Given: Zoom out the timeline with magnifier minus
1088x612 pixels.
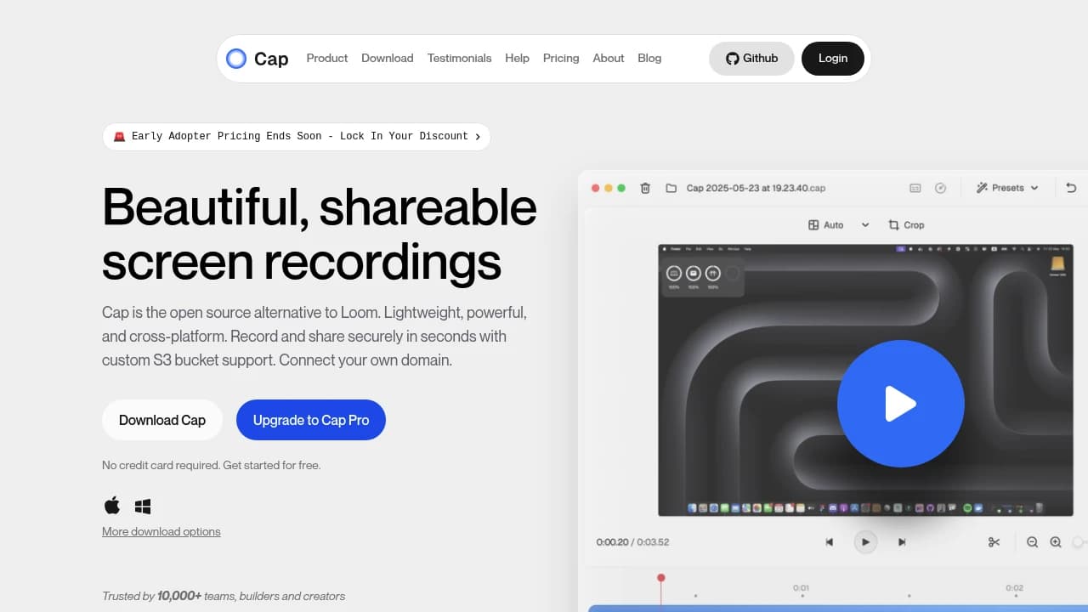Looking at the screenshot, I should [x=1032, y=542].
